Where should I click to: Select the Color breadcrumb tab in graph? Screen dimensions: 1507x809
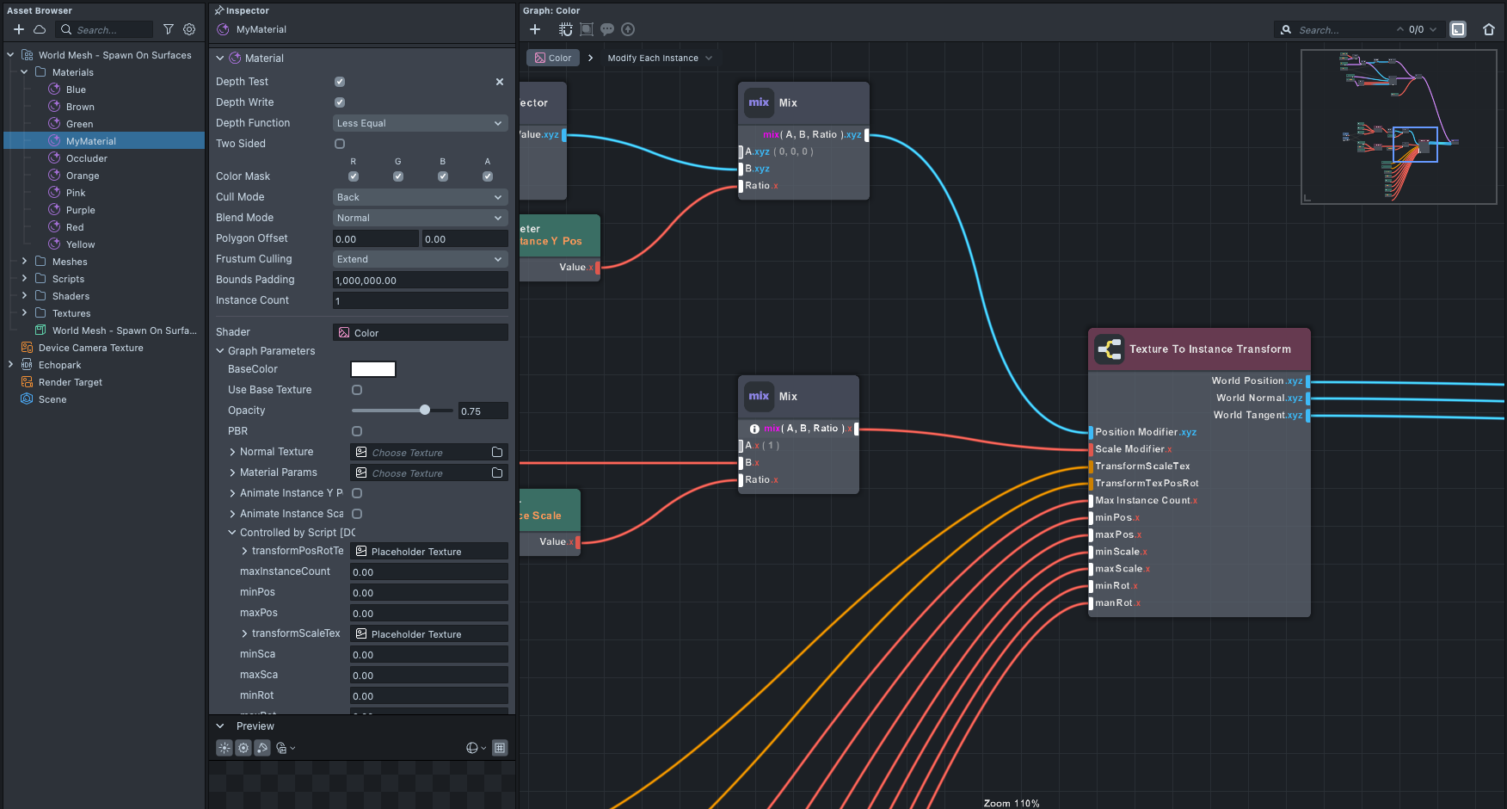pos(552,58)
